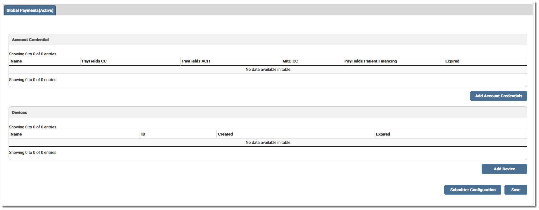The width and height of the screenshot is (539, 210).
Task: Click the entries summary below Devices table
Action: click(33, 153)
